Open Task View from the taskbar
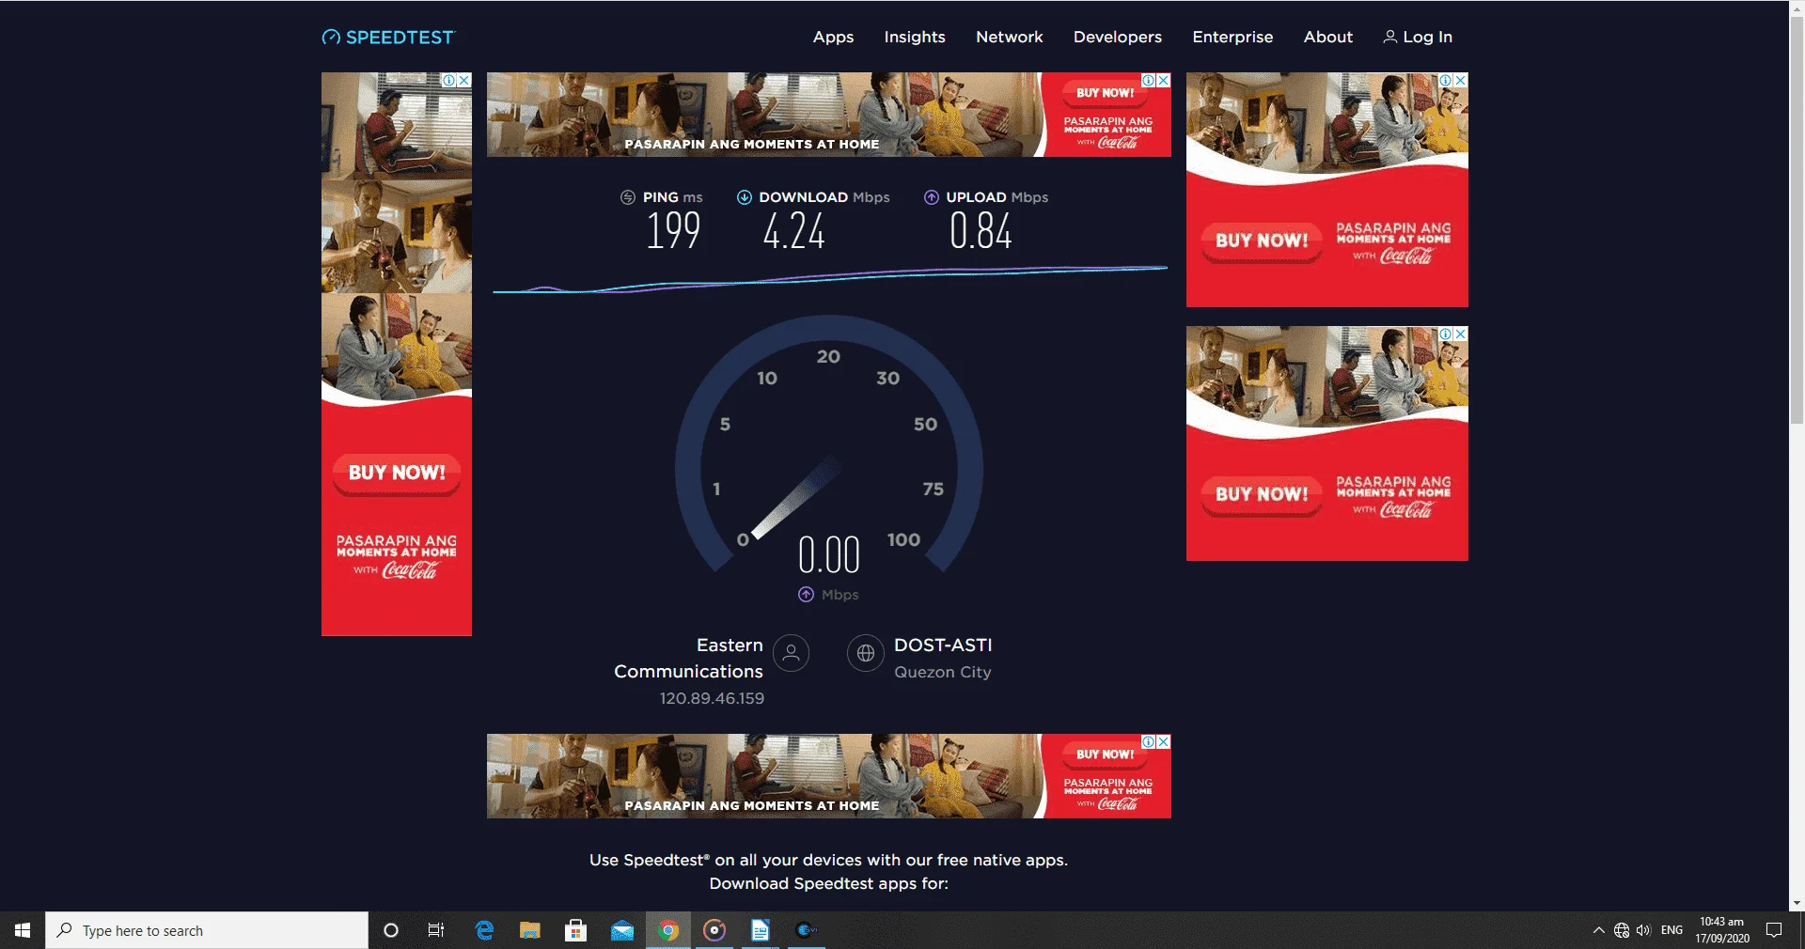 pos(436,930)
